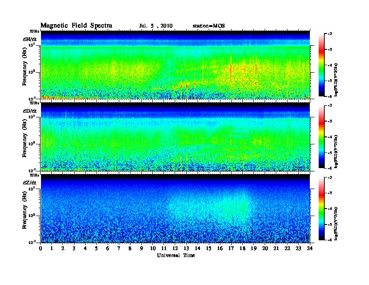Click hour "13" on the Universal Time axis
Viewport: 369px width, 285px height.
(186, 248)
